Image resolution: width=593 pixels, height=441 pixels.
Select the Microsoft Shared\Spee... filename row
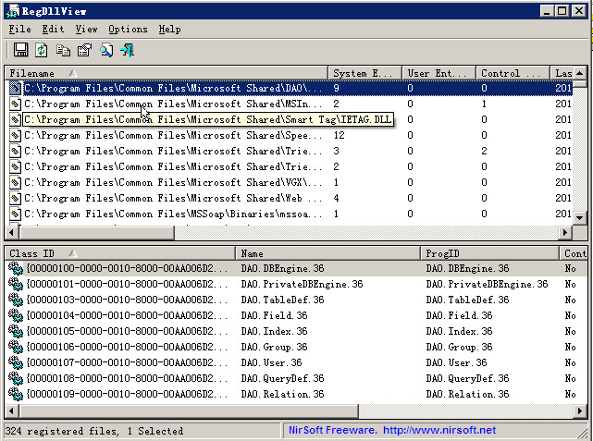(x=173, y=135)
